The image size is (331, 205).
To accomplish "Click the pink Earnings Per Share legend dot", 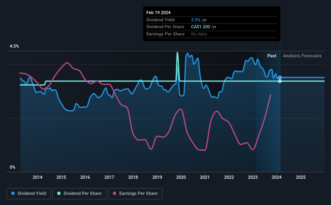I will pos(114,193).
